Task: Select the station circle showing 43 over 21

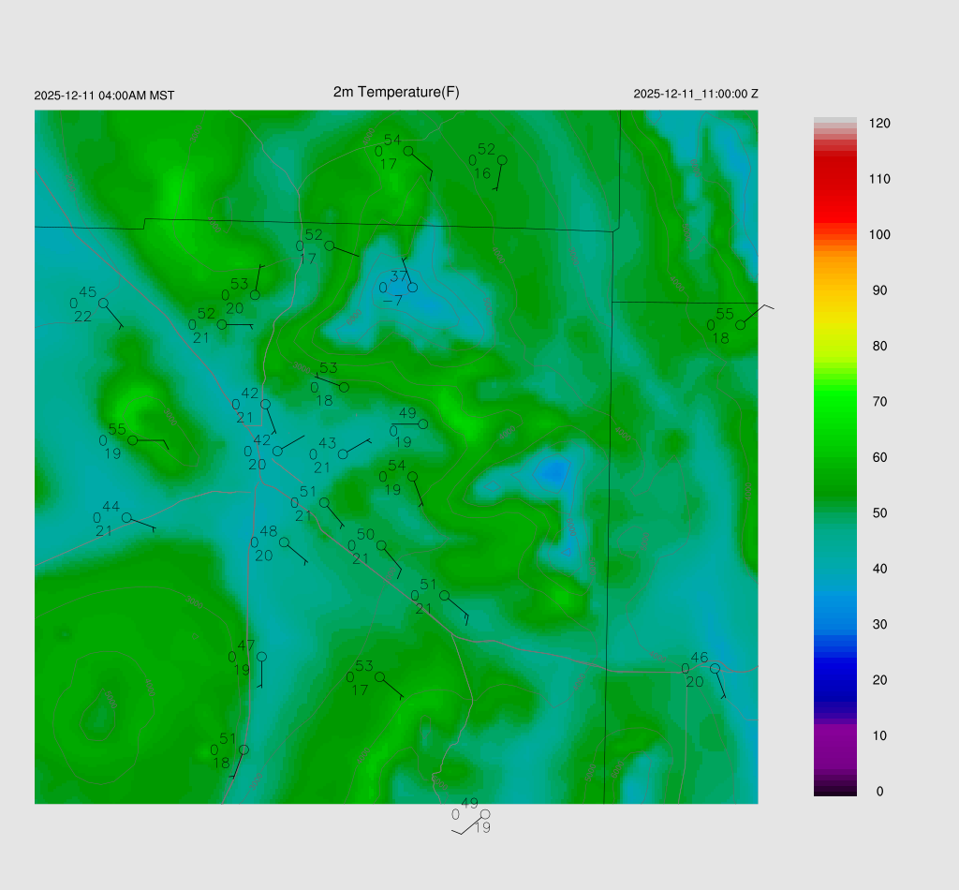Action: (343, 454)
